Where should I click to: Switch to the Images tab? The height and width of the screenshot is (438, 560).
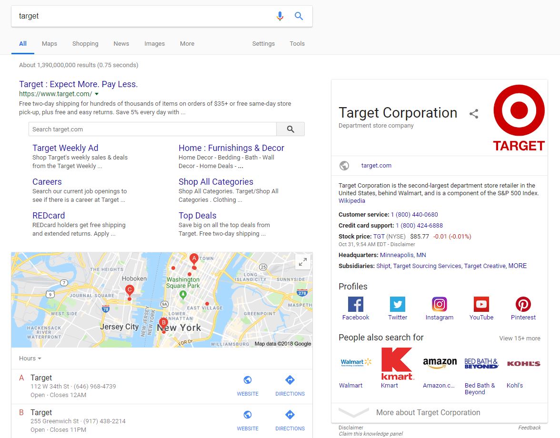[155, 43]
